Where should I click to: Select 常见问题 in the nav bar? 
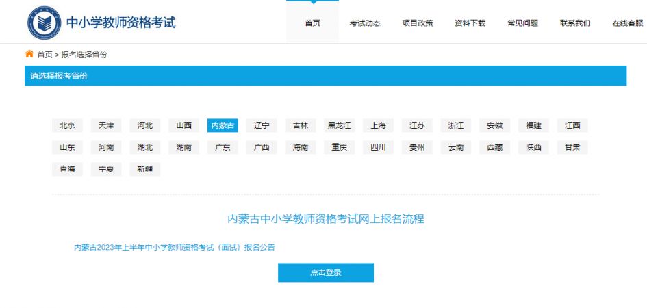pyautogui.click(x=522, y=23)
